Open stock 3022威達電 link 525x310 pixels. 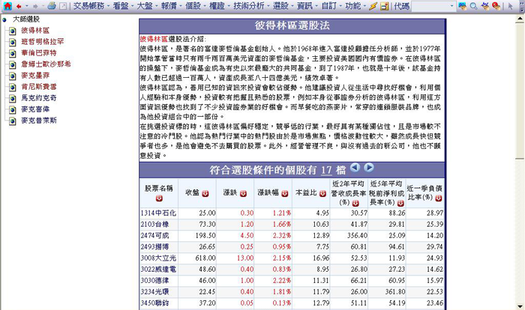tap(158, 270)
